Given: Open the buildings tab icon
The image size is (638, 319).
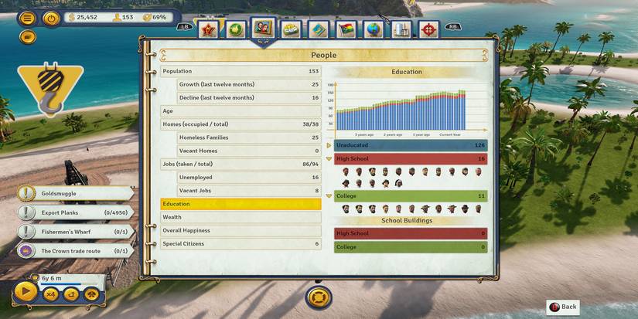Looking at the screenshot, I should click(x=401, y=30).
